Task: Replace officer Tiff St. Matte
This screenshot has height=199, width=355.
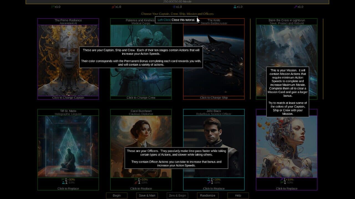Action: tap(68, 188)
